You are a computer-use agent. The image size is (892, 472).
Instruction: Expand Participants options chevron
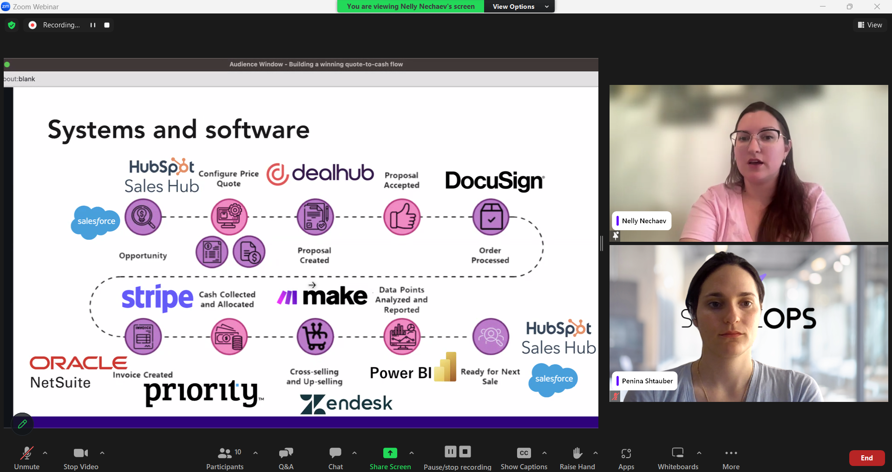tap(256, 453)
